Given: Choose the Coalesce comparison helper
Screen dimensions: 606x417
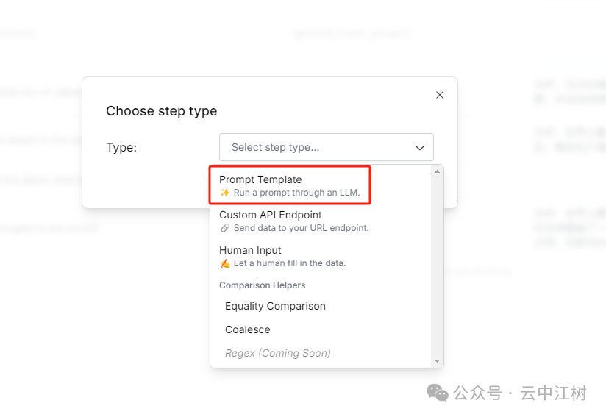Looking at the screenshot, I should click(x=248, y=329).
